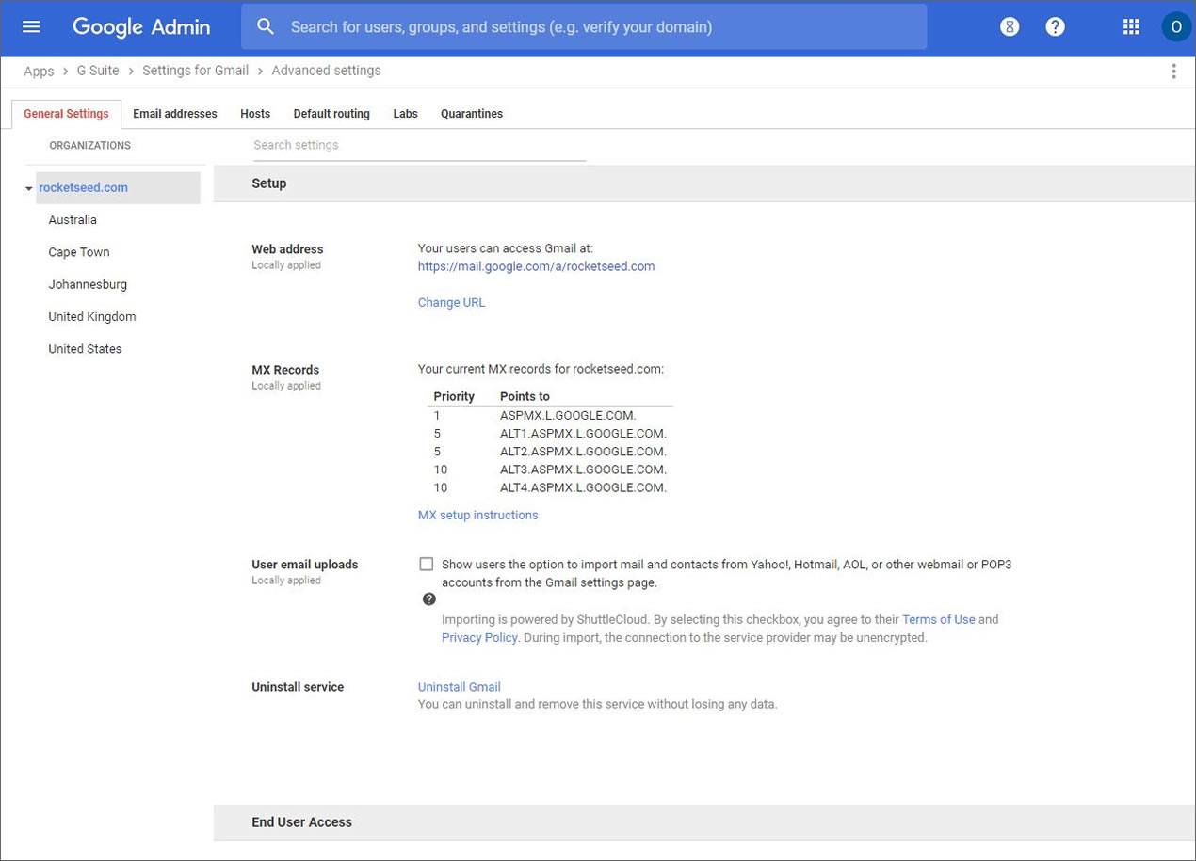Open the support assistant icon
Viewport: 1196px width, 861px height.
point(1010,26)
